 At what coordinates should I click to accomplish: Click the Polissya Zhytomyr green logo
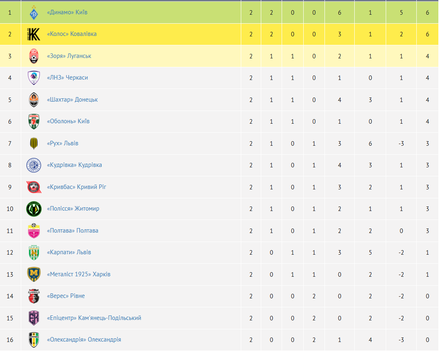[33, 209]
